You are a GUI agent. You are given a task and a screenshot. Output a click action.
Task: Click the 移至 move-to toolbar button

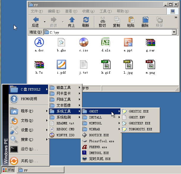(x=160, y=22)
